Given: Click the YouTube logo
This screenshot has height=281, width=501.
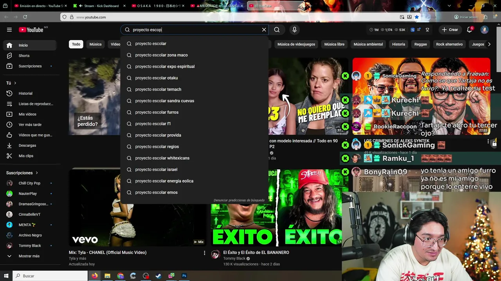Looking at the screenshot, I should (x=31, y=30).
